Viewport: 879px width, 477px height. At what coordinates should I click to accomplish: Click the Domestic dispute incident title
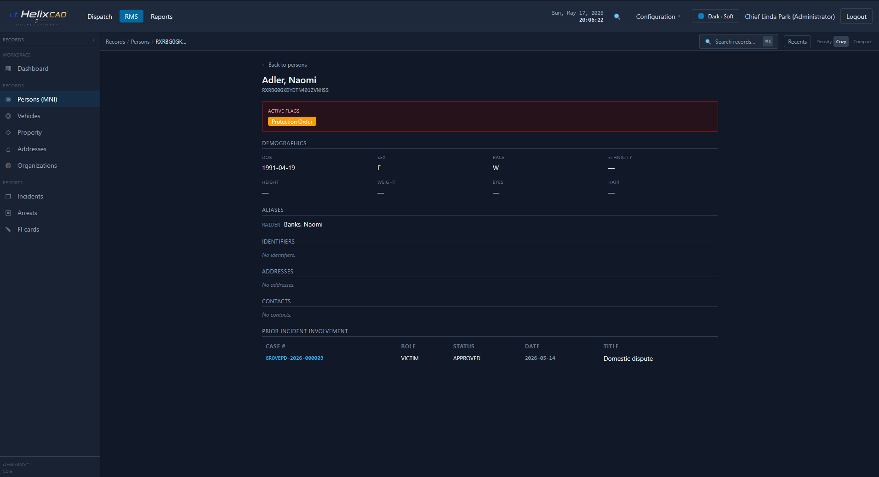click(x=628, y=358)
